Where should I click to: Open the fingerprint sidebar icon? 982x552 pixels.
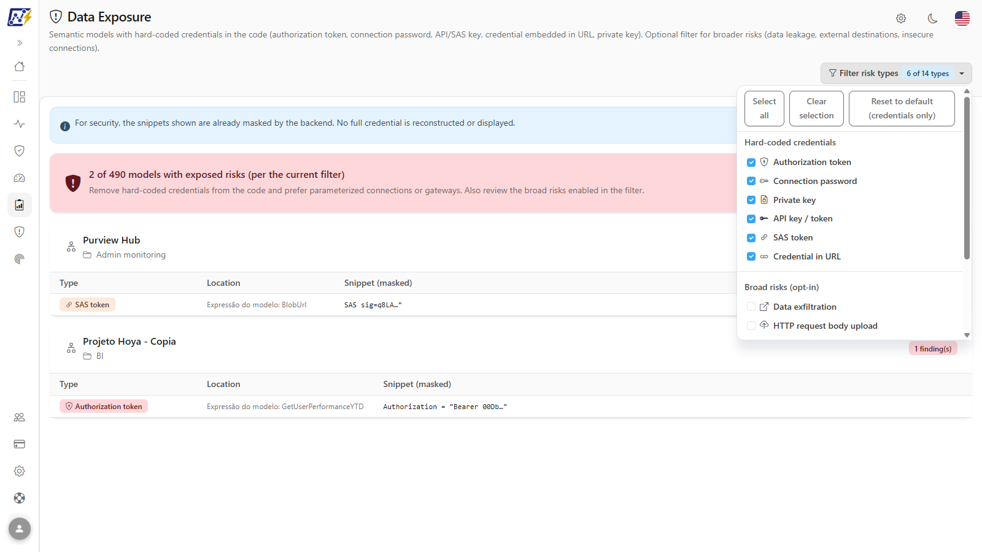click(20, 259)
